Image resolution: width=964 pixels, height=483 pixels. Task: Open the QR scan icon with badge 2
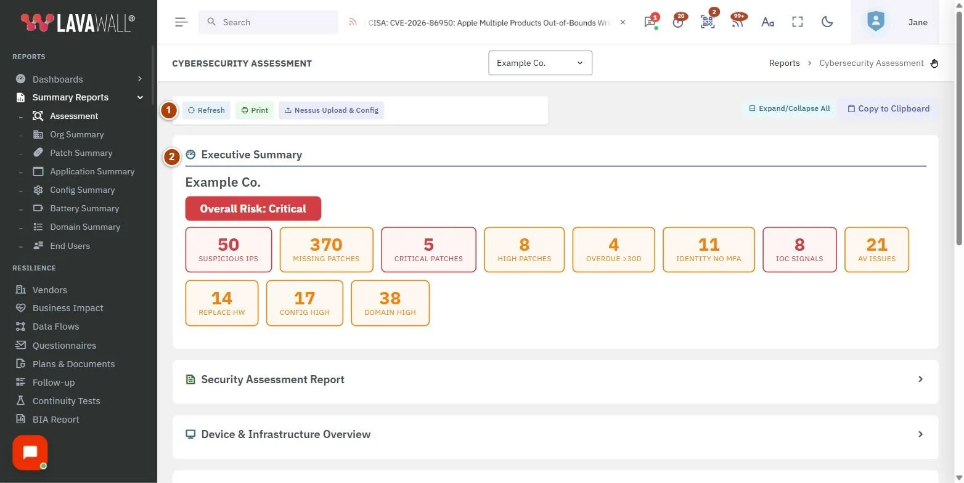pyautogui.click(x=708, y=22)
